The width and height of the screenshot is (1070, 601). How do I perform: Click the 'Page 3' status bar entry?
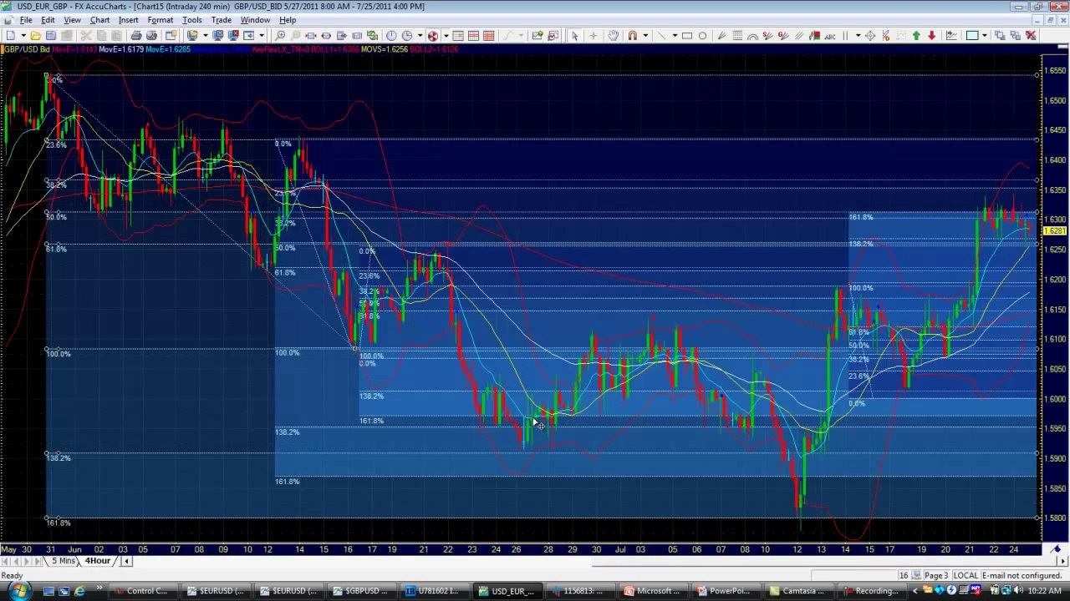936,575
